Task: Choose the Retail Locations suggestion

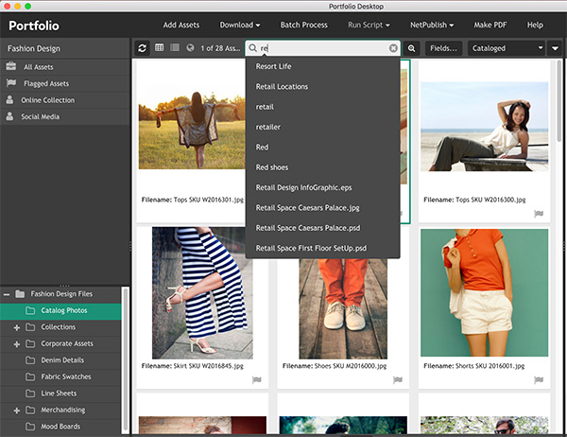Action: click(322, 86)
